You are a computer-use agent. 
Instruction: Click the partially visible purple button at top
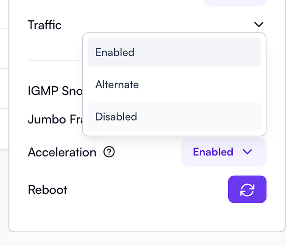[235, 2]
